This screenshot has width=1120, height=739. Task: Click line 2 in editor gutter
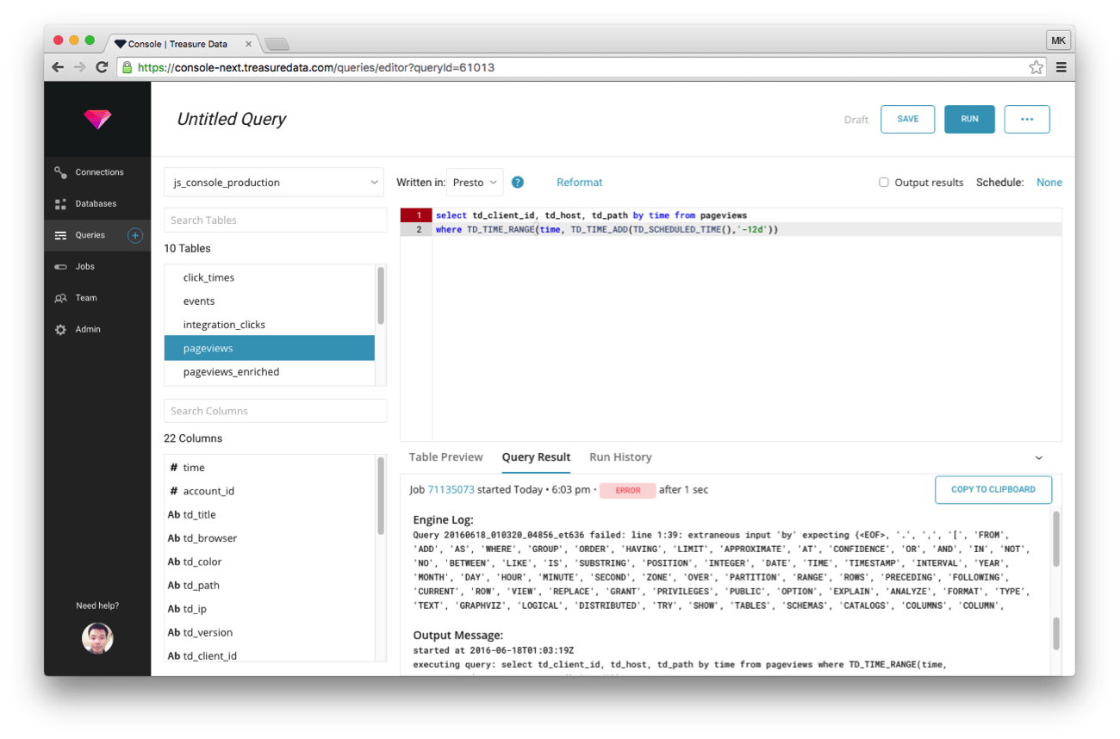point(417,230)
